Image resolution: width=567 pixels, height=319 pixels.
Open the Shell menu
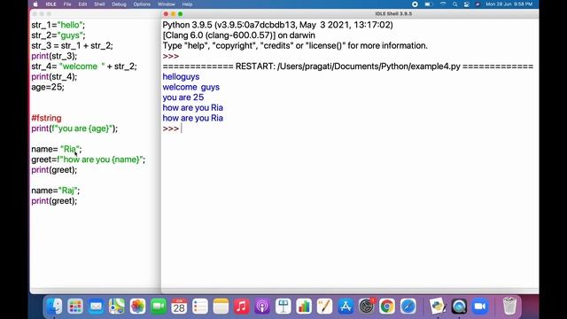coord(99,4)
